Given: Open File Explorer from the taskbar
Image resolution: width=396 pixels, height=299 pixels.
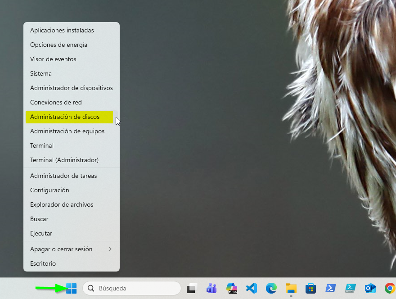Looking at the screenshot, I should pyautogui.click(x=291, y=288).
